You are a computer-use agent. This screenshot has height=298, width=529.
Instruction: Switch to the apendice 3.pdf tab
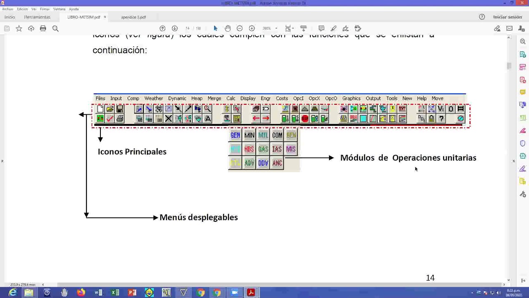coord(133,17)
